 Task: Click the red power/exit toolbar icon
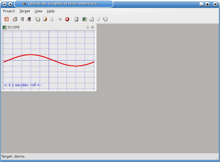coord(7,19)
